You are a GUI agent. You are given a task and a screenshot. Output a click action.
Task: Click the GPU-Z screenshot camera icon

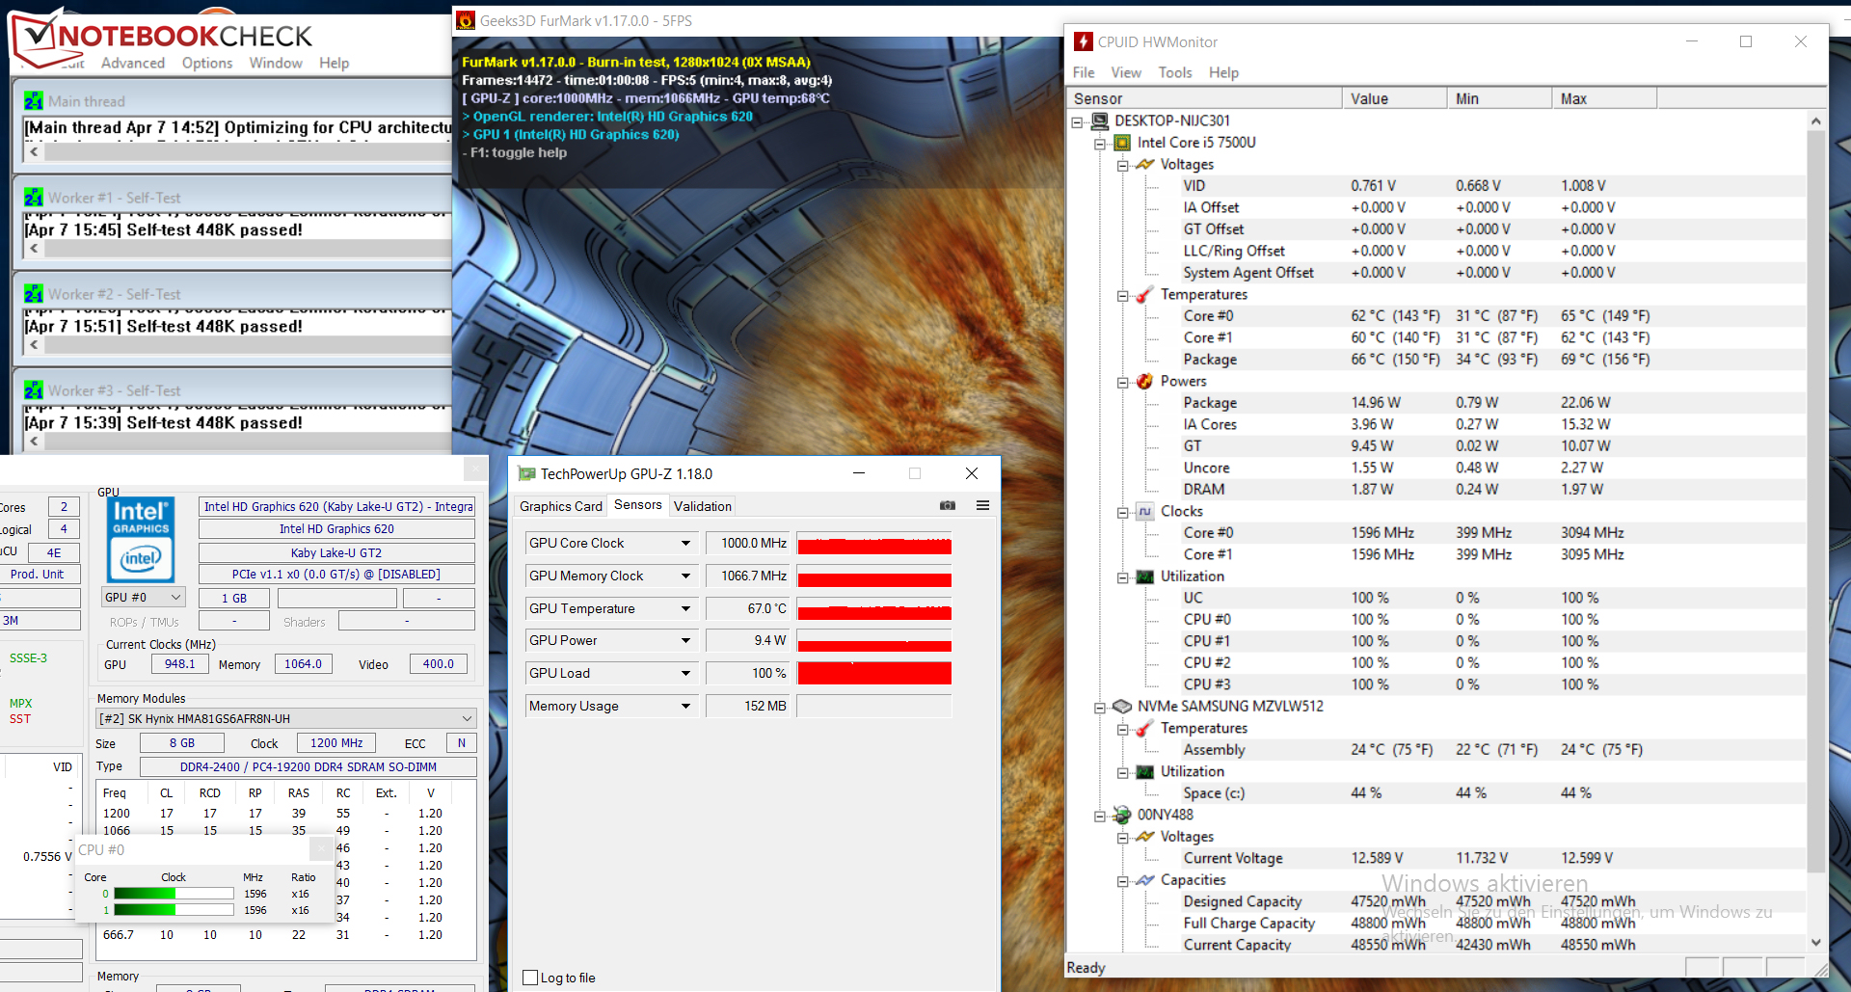click(x=948, y=505)
